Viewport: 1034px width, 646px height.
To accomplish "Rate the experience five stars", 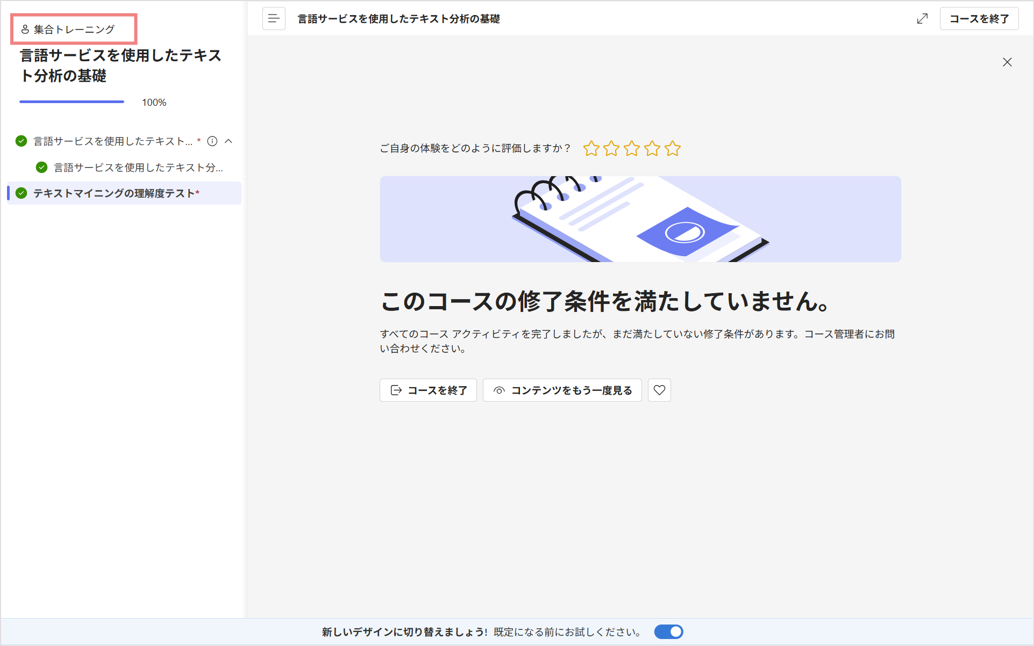I will [673, 148].
